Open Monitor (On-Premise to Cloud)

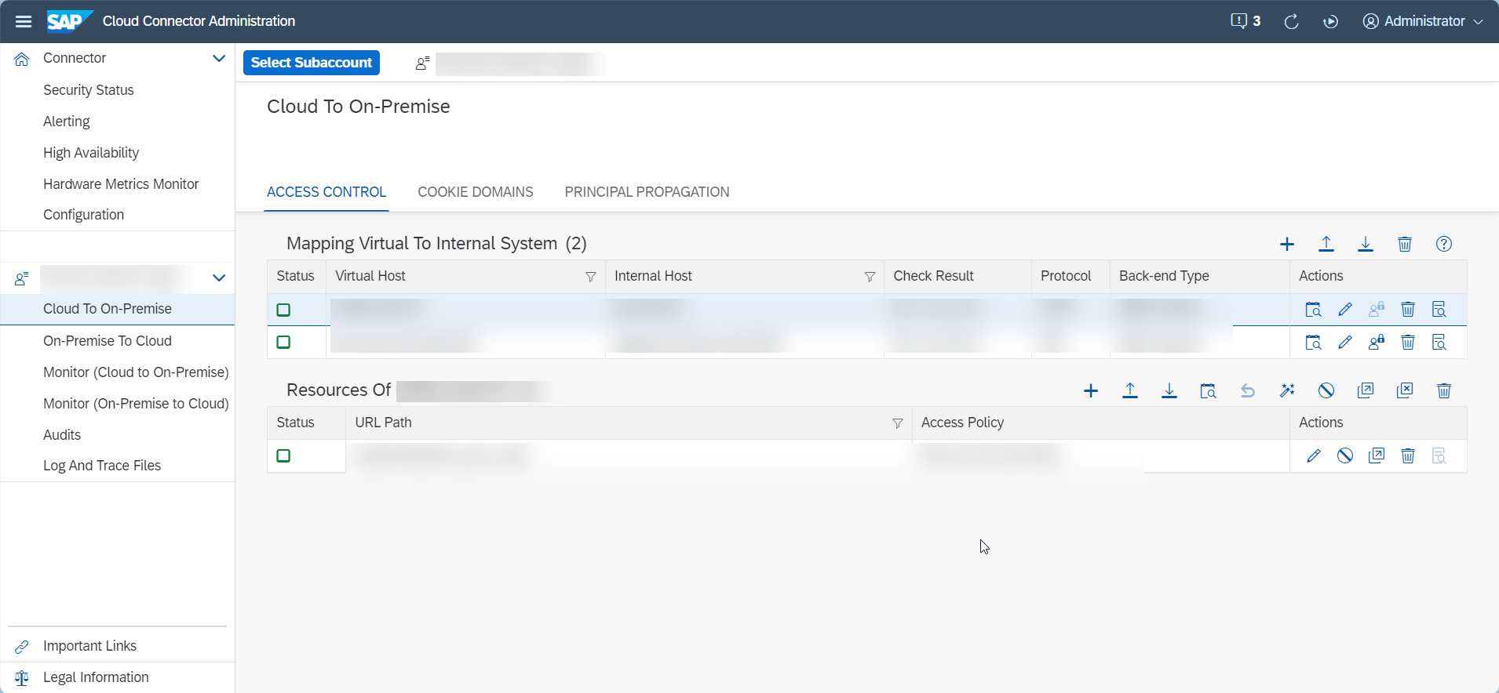[136, 404]
